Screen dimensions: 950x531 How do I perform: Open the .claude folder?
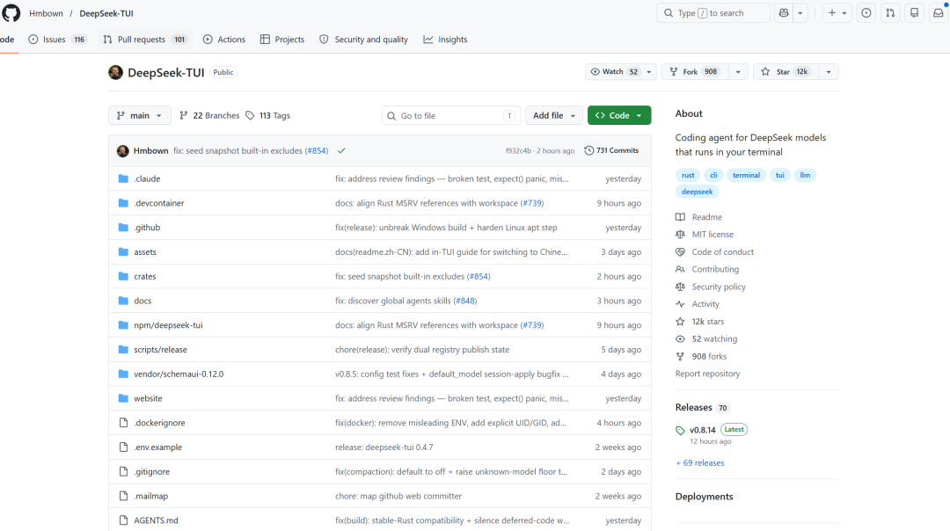147,178
